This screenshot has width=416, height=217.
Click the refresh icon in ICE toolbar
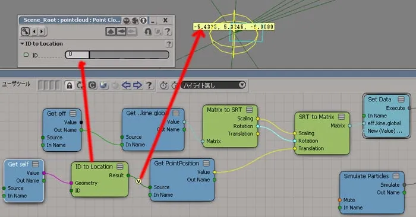(x=80, y=85)
